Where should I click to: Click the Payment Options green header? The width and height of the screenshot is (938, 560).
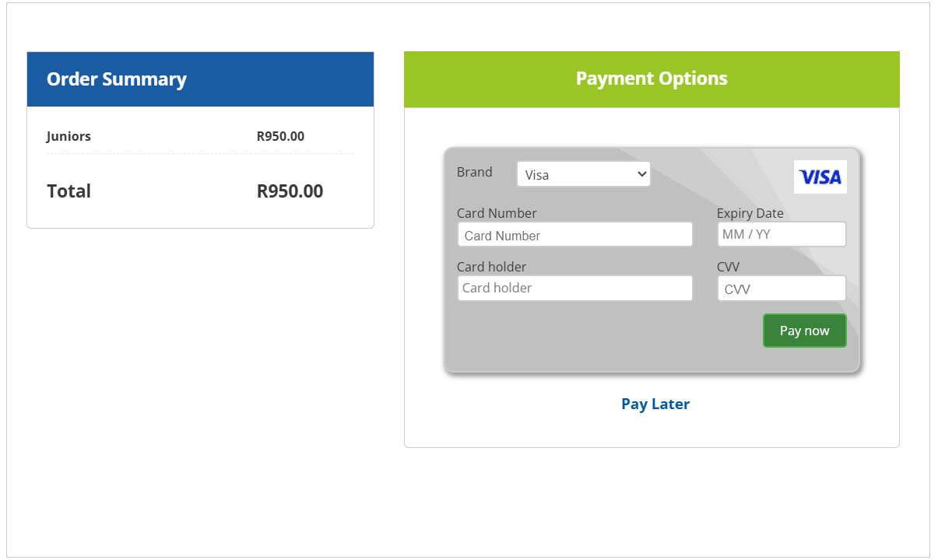click(652, 79)
